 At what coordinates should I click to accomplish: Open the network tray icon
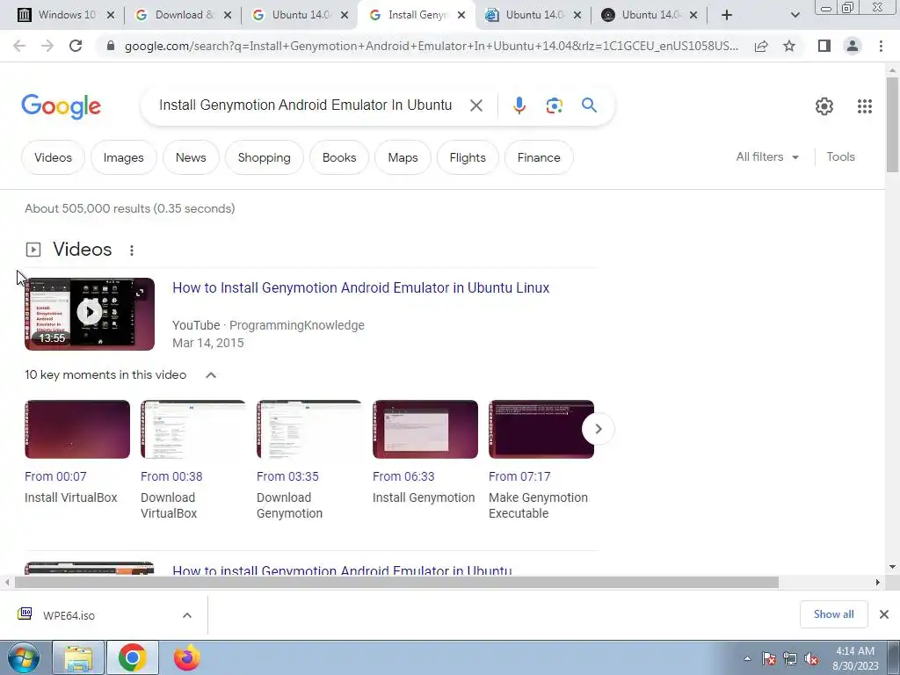(790, 659)
